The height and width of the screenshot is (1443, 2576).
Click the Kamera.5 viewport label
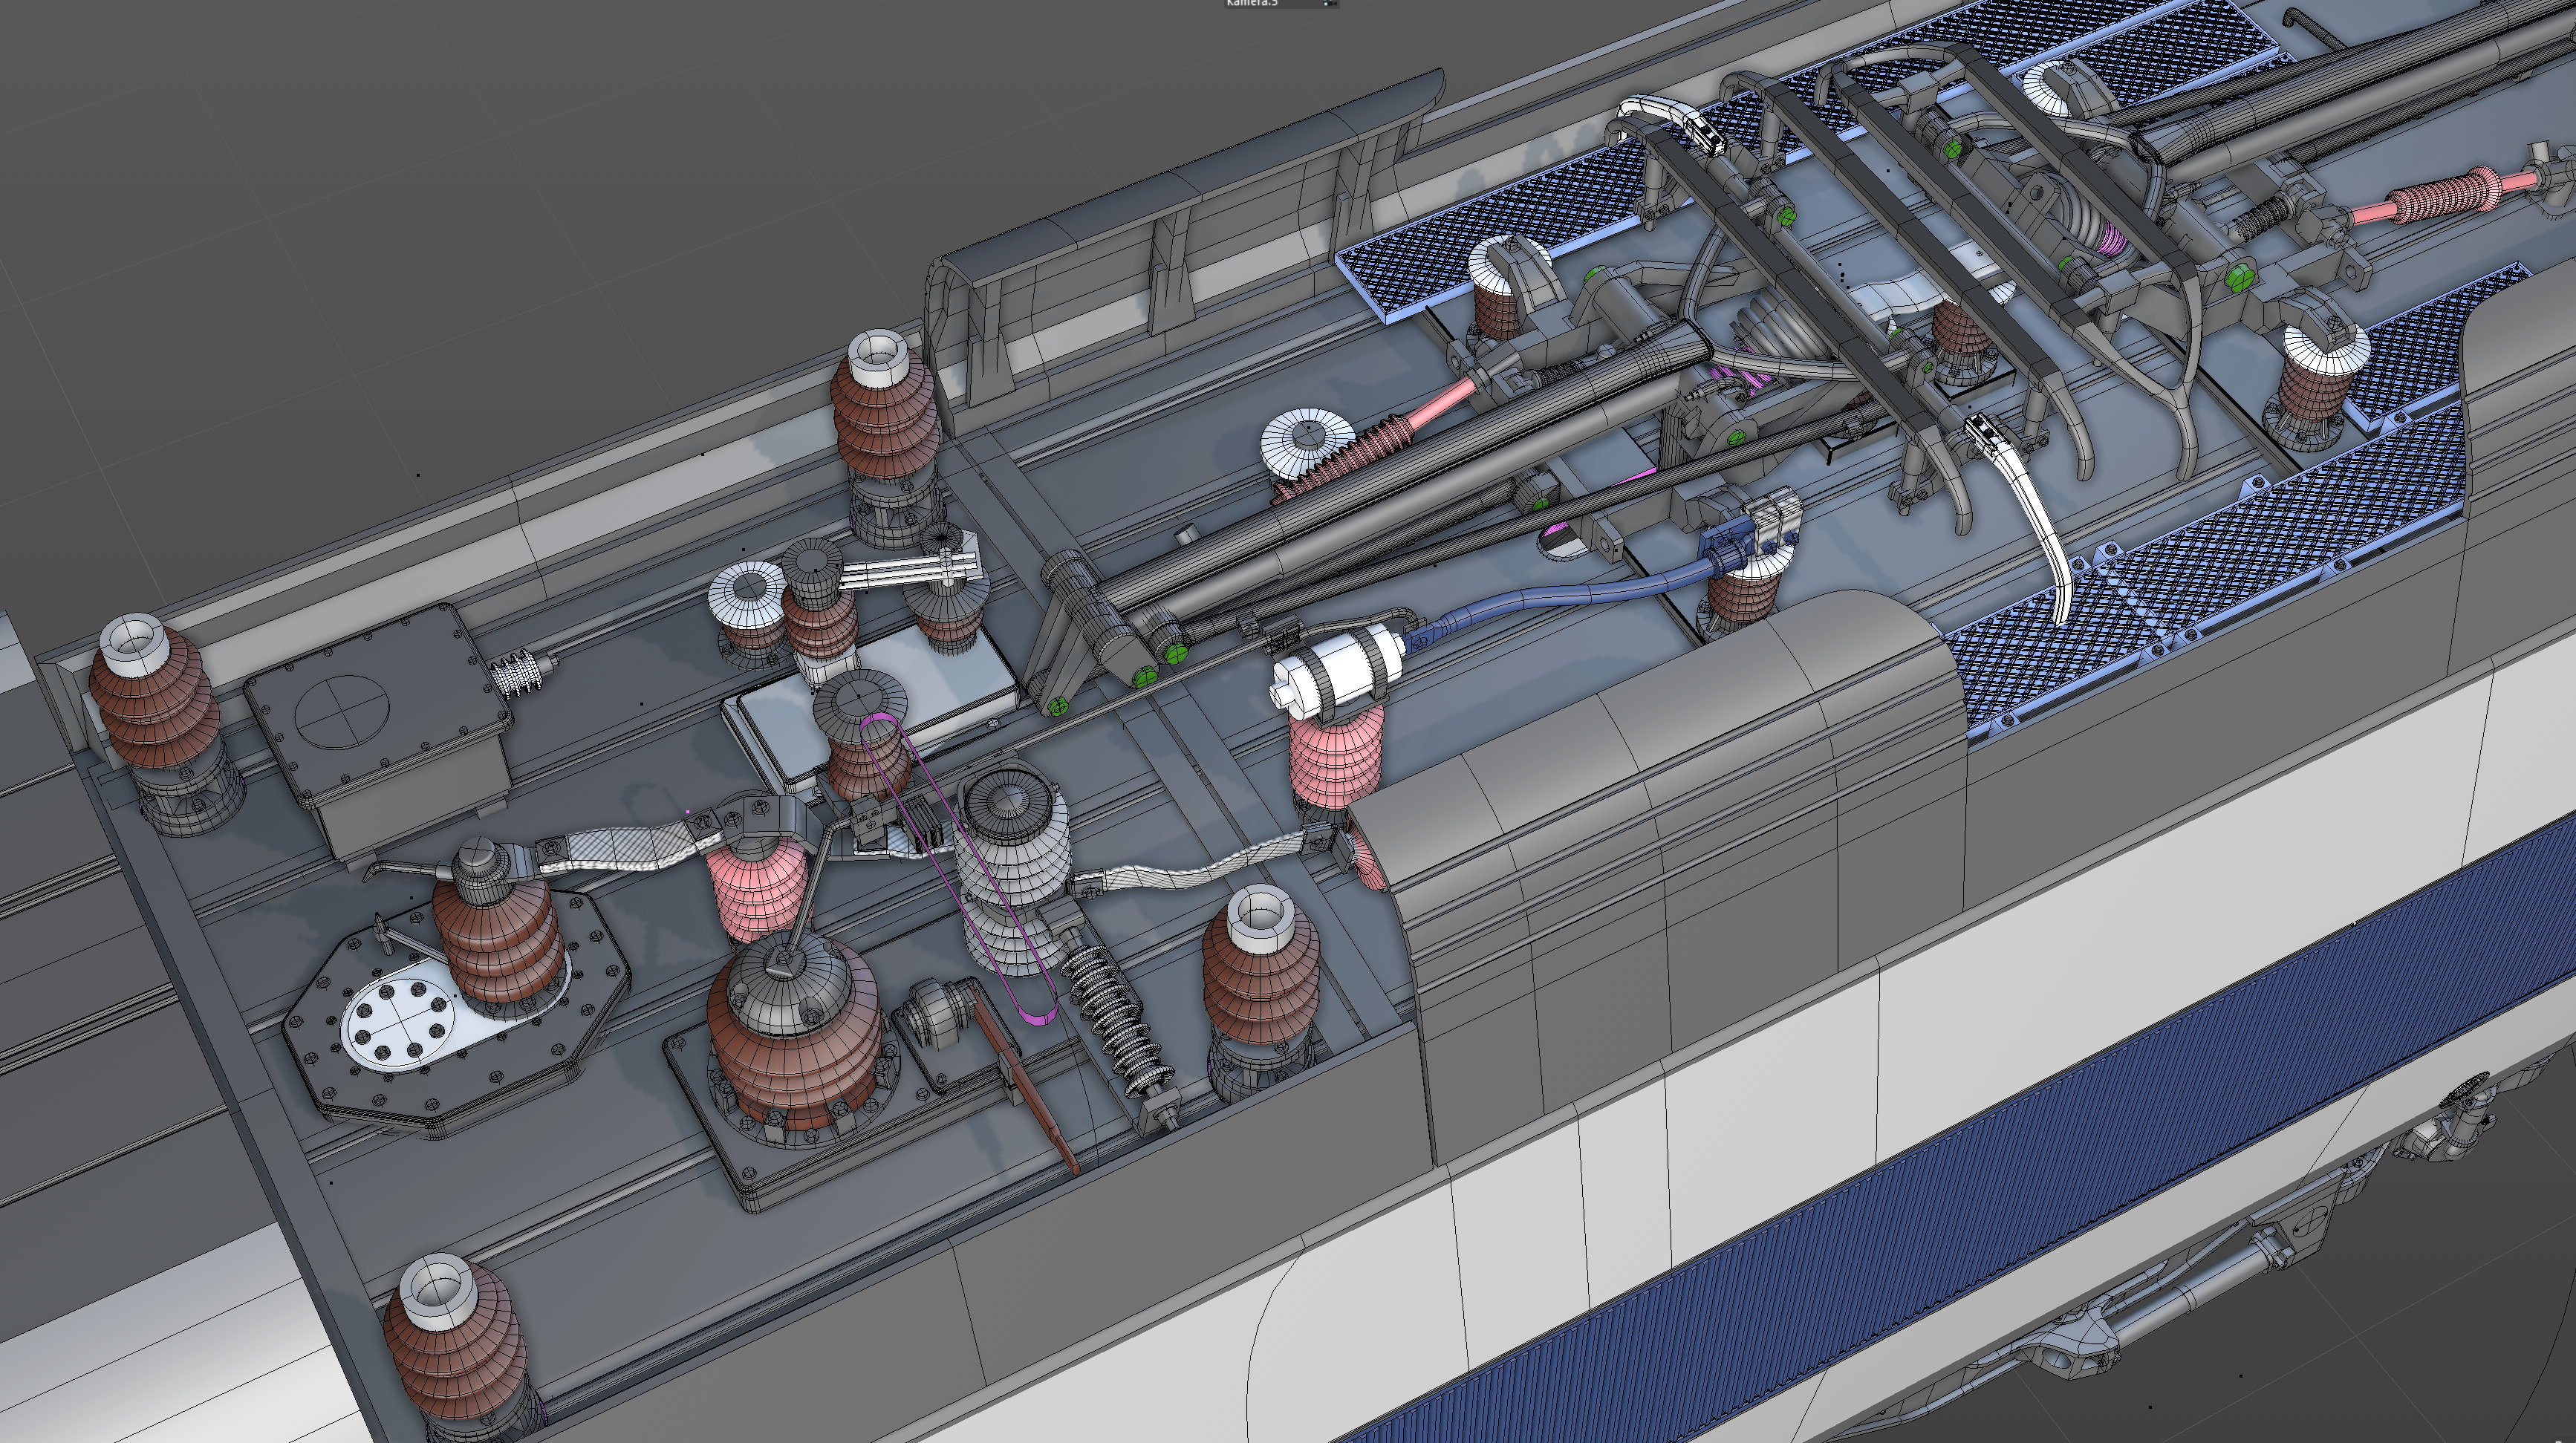coord(1252,3)
